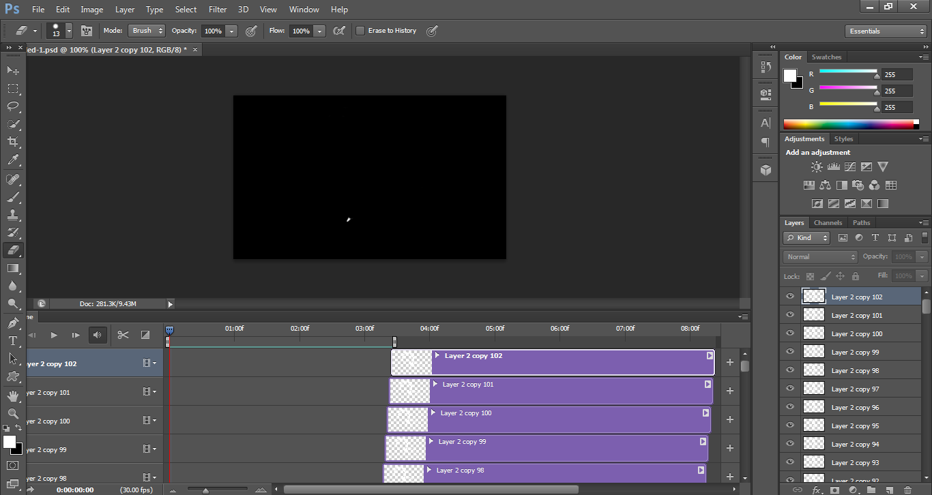Click the split at playhead scissors icon
This screenshot has height=495, width=932.
click(x=123, y=335)
